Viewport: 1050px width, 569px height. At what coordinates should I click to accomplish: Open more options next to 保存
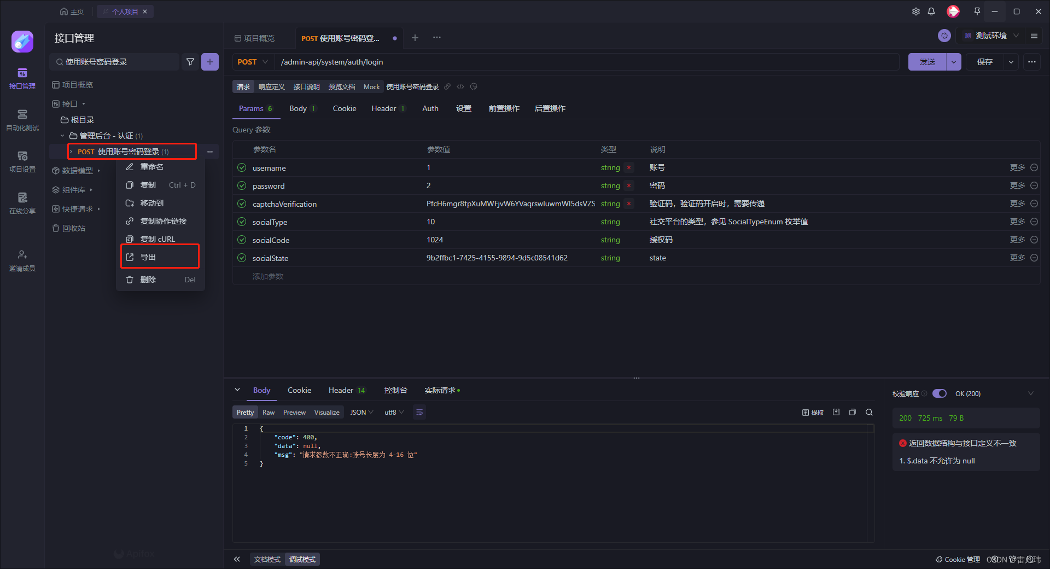(x=1032, y=62)
